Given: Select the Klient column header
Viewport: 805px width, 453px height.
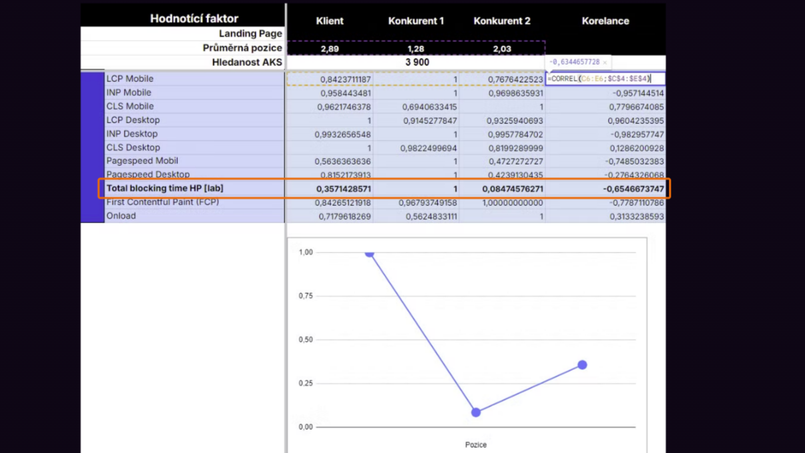Looking at the screenshot, I should coord(330,21).
